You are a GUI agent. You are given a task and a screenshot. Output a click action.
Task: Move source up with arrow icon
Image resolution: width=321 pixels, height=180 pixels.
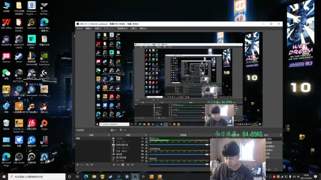[128, 164]
